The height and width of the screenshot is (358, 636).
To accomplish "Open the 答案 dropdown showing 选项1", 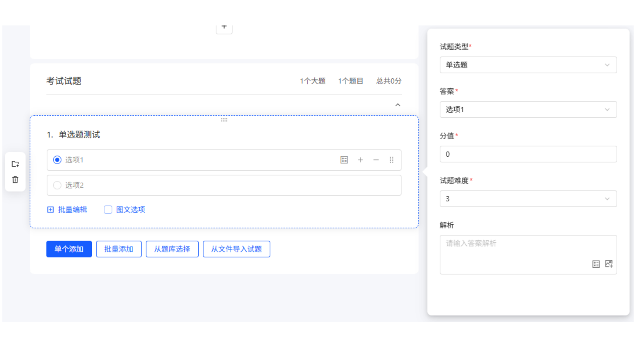I will (528, 109).
